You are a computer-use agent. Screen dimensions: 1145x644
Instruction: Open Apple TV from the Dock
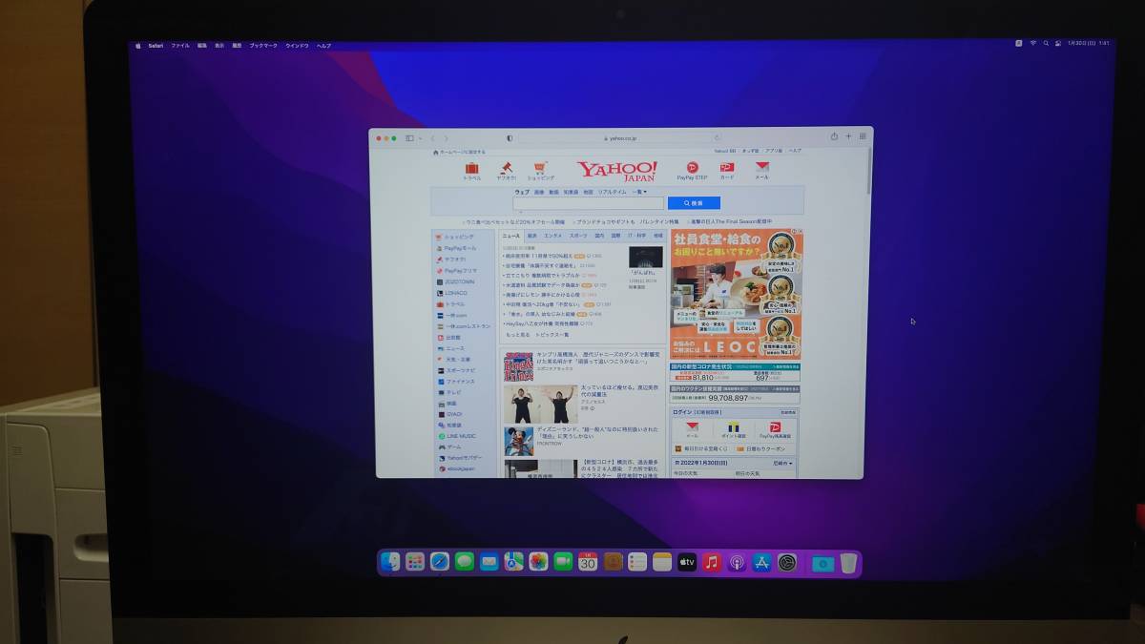pos(687,562)
